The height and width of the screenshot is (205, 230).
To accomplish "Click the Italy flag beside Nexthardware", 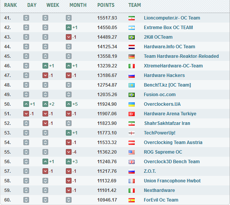I will tap(132, 190).
